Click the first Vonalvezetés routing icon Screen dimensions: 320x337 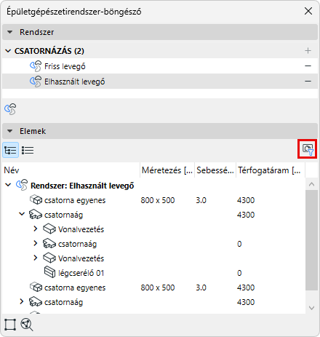tap(49, 229)
